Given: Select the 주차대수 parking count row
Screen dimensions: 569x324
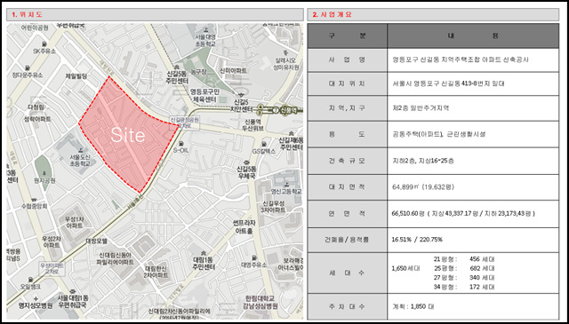Looking at the screenshot, I should click(433, 306).
